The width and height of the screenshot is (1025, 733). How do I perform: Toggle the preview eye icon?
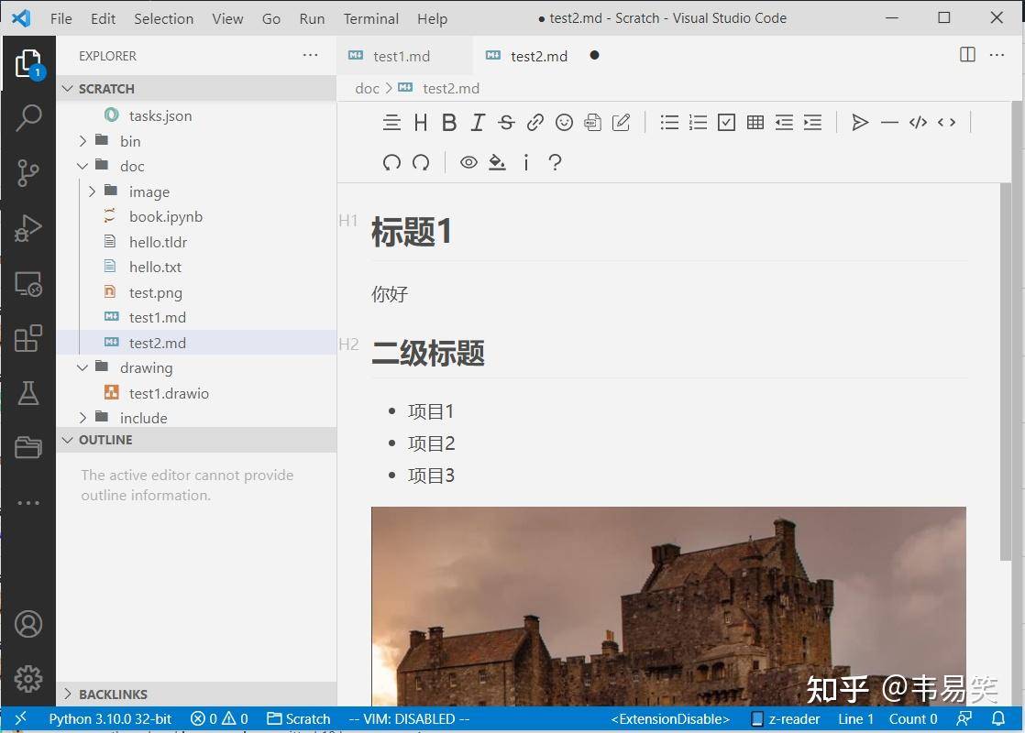(468, 162)
